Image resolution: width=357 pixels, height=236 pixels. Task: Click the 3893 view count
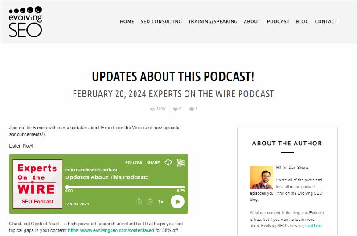(160, 109)
